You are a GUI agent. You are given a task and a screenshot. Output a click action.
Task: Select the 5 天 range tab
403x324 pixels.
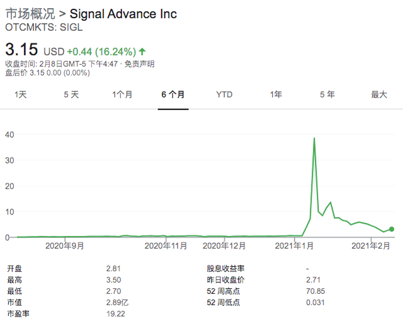tap(71, 94)
